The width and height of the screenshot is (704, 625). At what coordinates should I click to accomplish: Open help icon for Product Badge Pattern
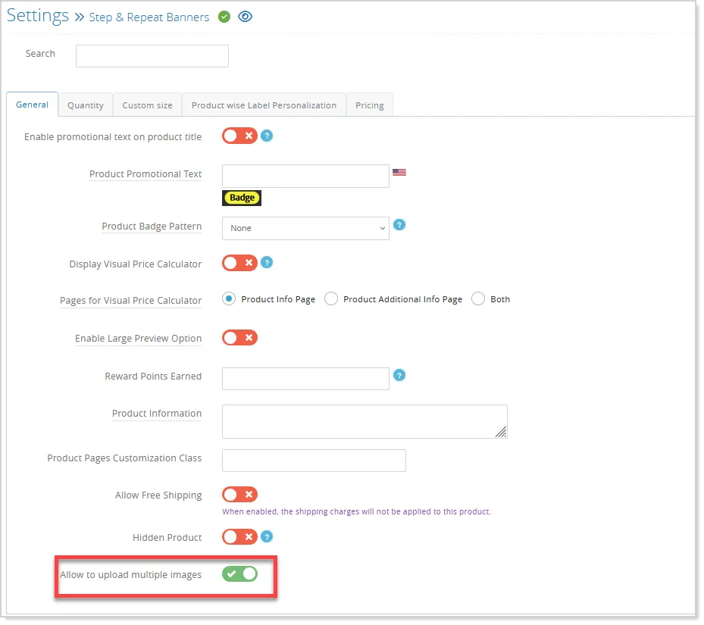399,225
